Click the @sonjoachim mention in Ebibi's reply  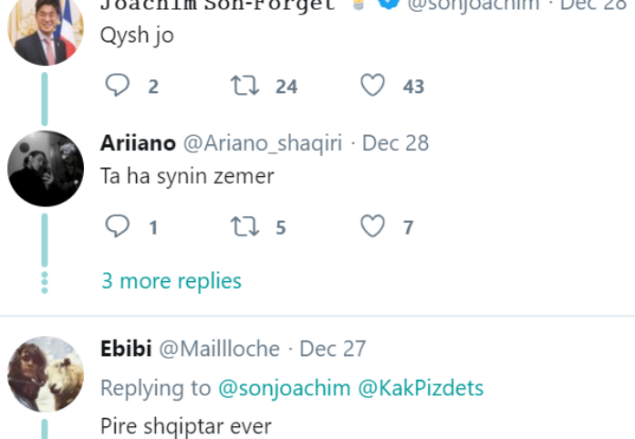[x=284, y=388]
